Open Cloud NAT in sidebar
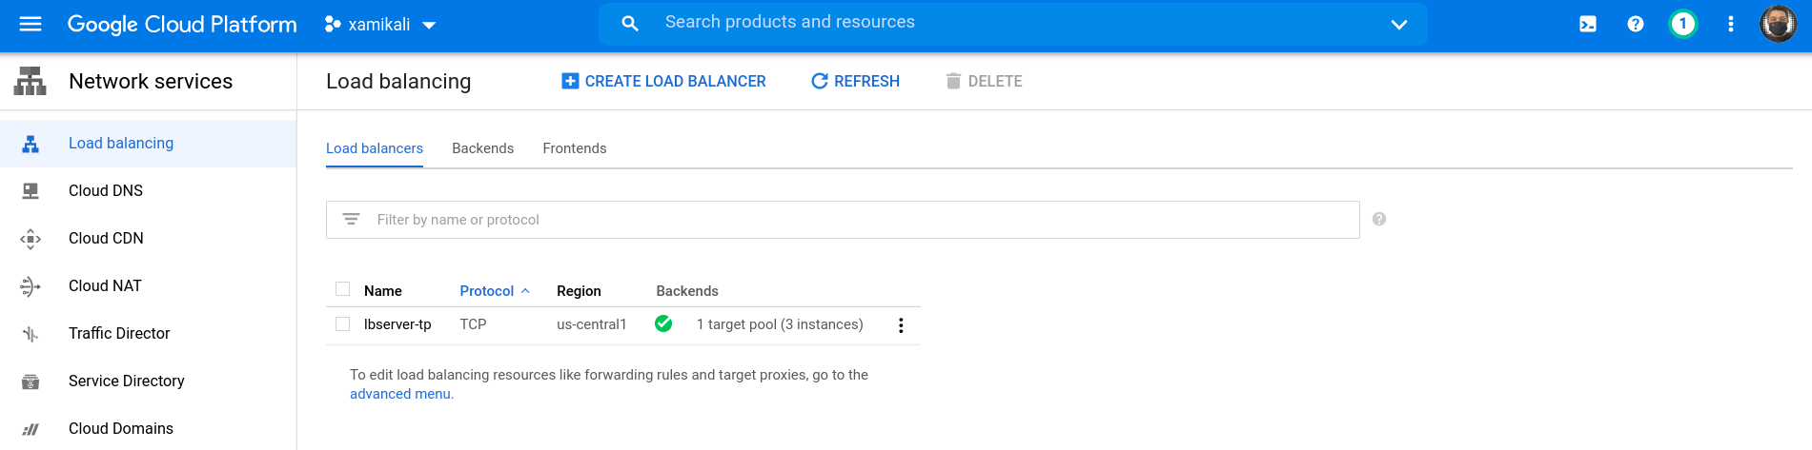1812x450 pixels. coord(148,286)
